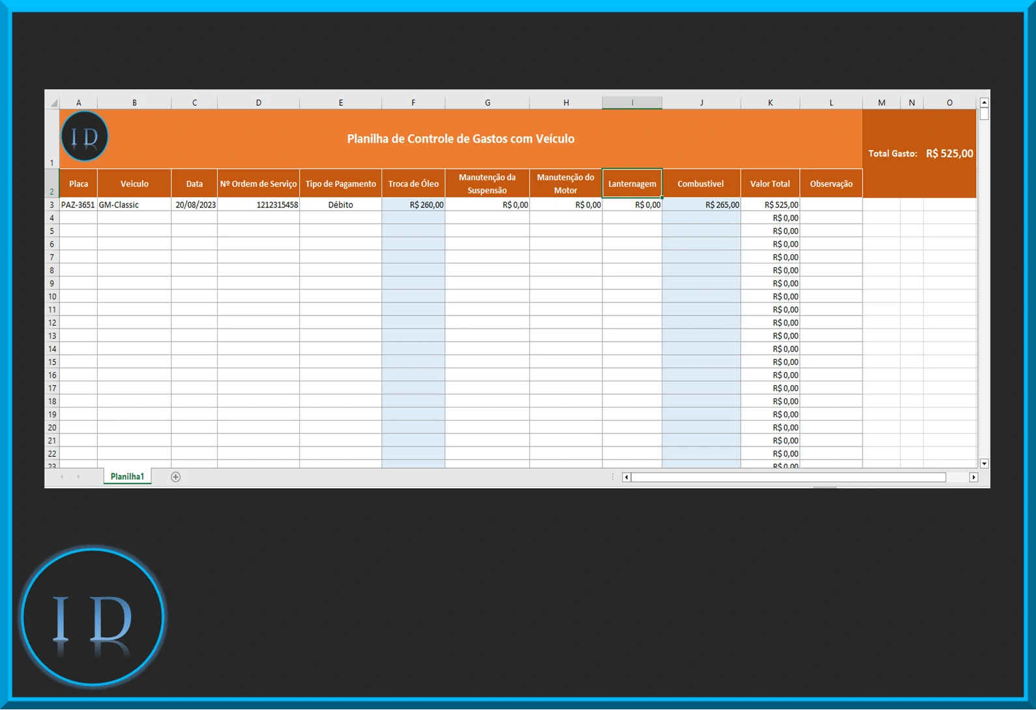1036x710 pixels.
Task: Click the R$ 260,00 oil change cell
Action: pos(413,205)
